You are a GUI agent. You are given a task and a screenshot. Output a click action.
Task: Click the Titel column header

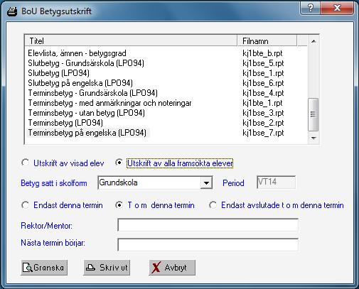131,41
